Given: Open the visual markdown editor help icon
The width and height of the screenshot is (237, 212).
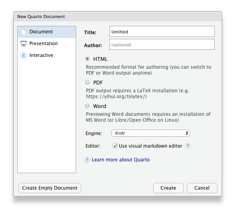Looking at the screenshot, I should tap(188, 146).
